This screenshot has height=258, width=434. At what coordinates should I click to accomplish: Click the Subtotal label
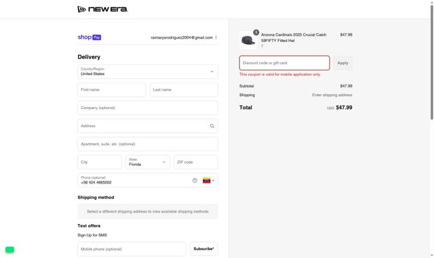(247, 86)
